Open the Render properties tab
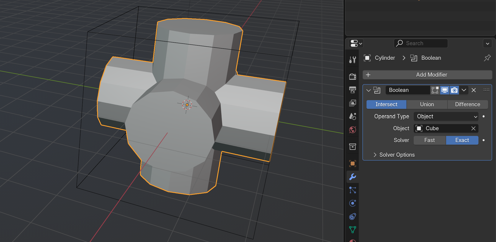This screenshot has width=496, height=242. [x=352, y=76]
